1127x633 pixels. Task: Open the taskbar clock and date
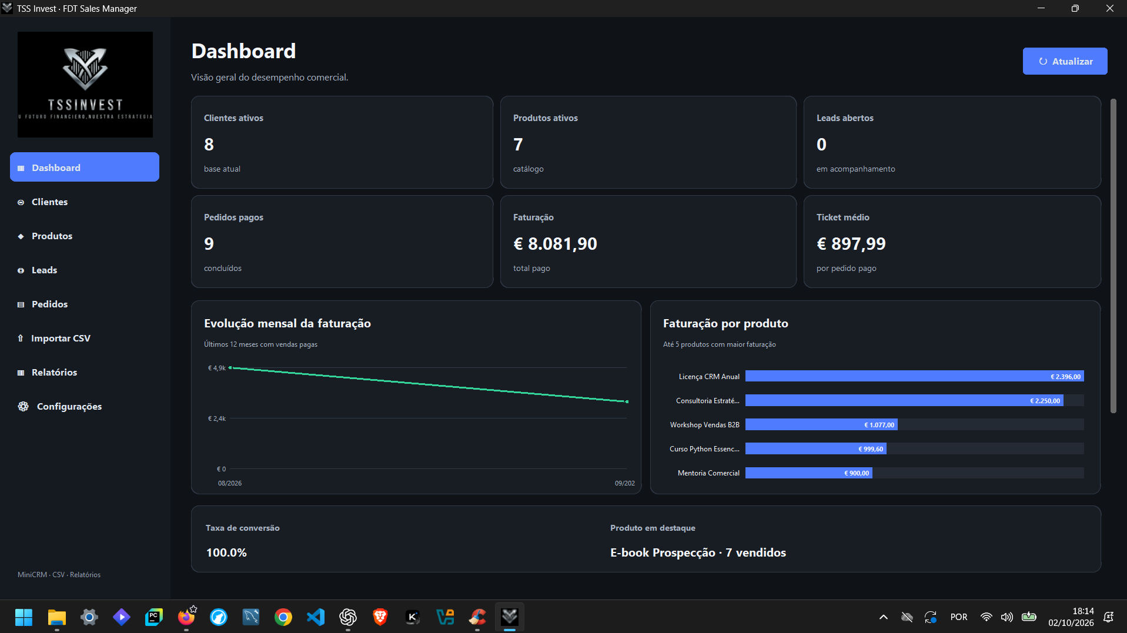coord(1071,617)
